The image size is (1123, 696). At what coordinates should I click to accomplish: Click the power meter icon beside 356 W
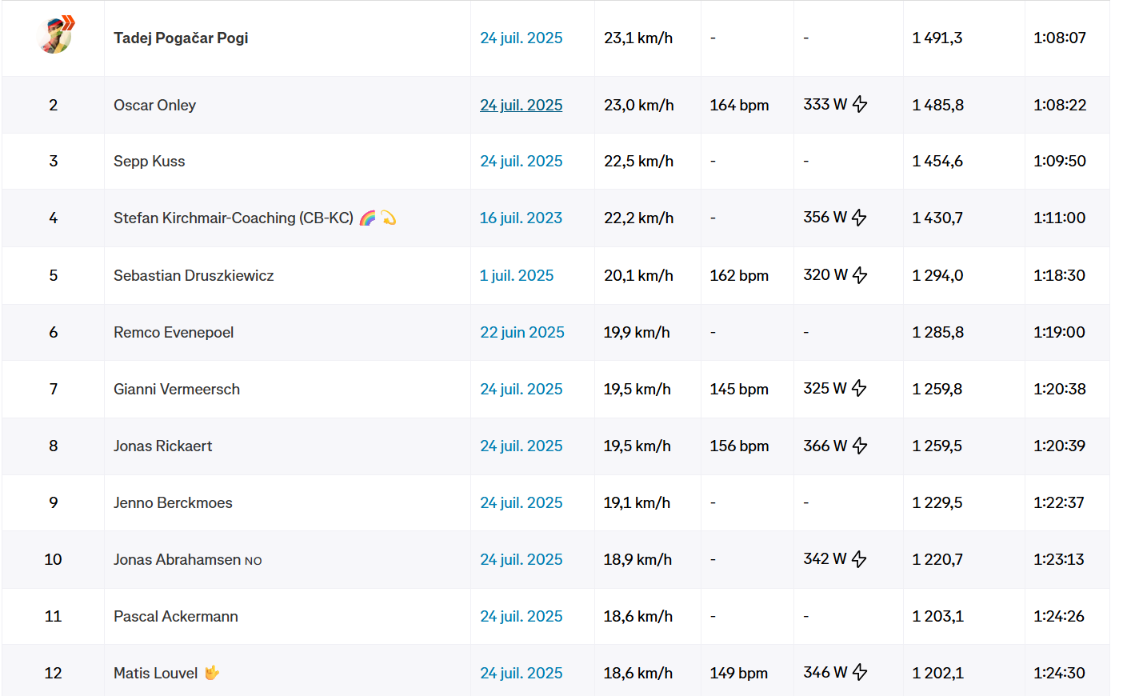pos(859,218)
